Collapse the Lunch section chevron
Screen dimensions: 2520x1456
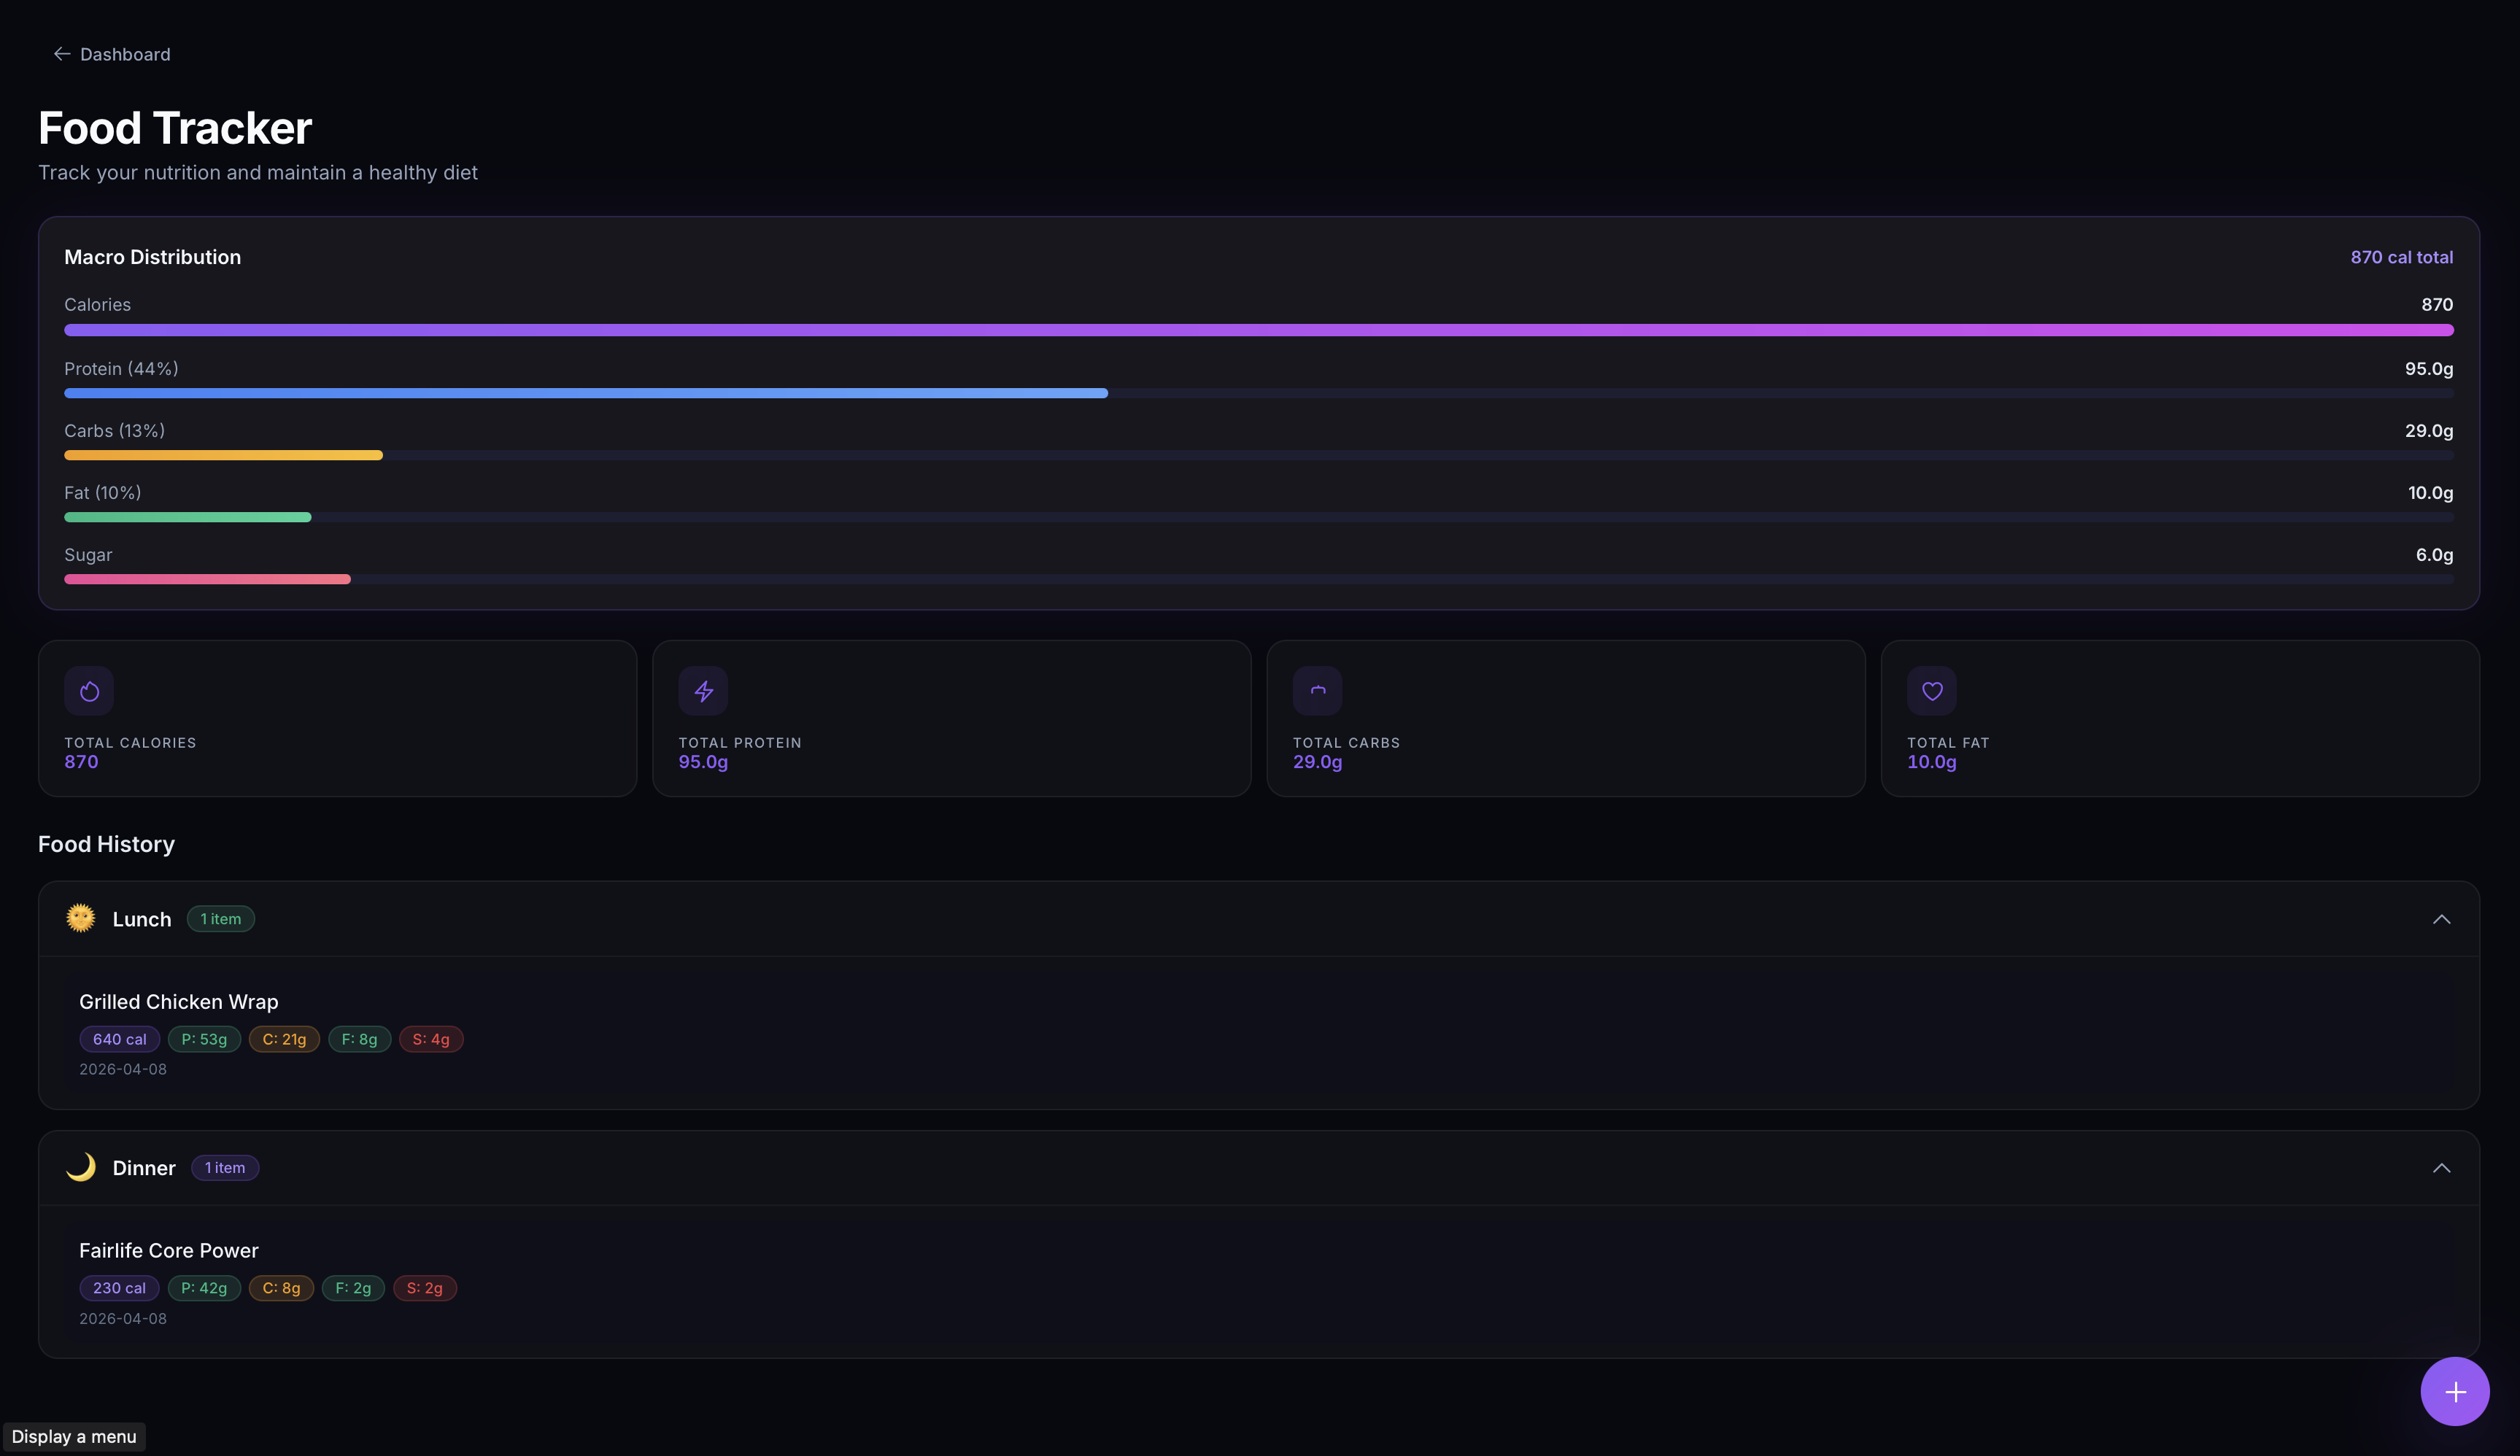tap(2441, 919)
